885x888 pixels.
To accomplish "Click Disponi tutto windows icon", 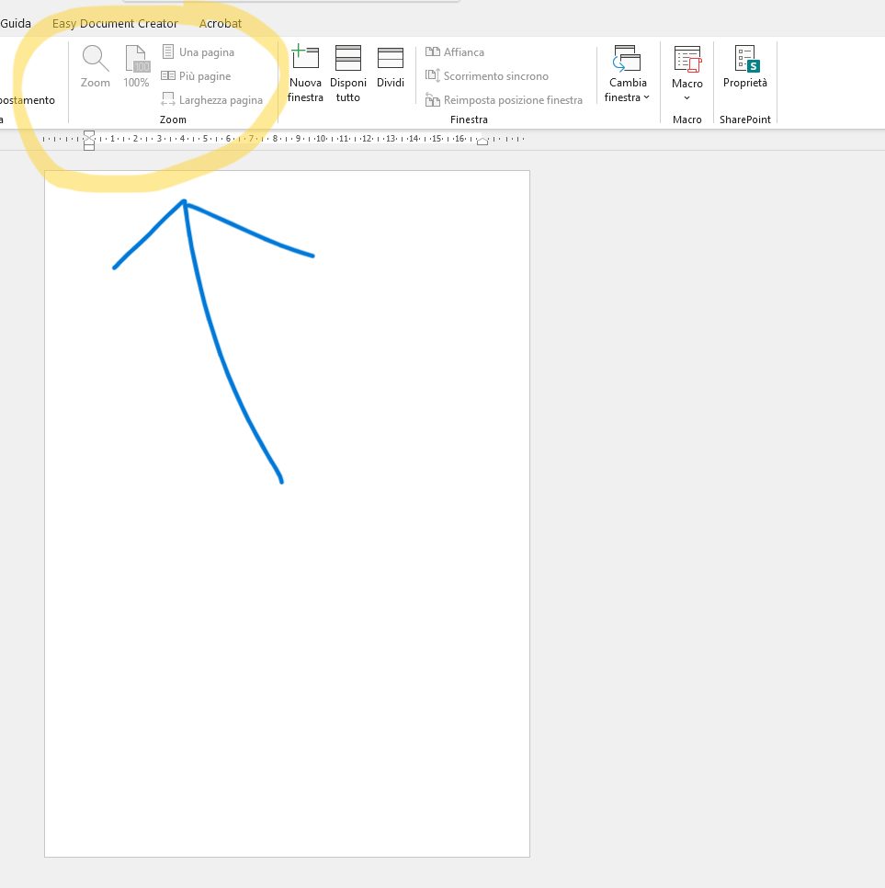I will [x=347, y=74].
